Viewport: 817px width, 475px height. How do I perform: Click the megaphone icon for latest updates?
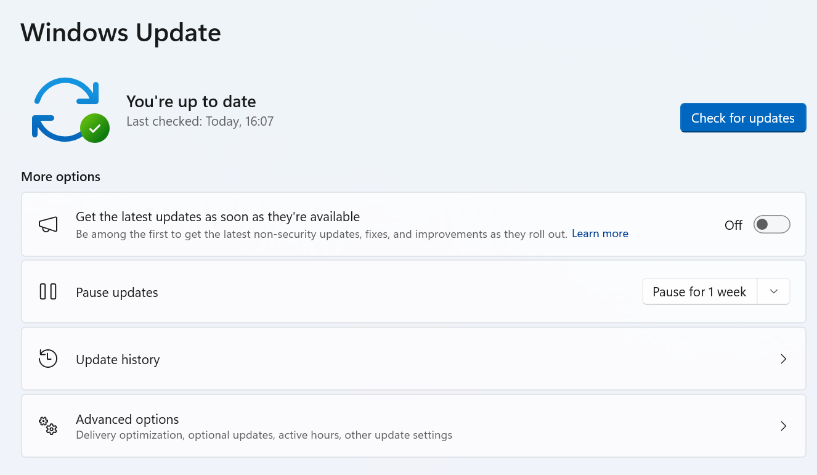point(48,225)
